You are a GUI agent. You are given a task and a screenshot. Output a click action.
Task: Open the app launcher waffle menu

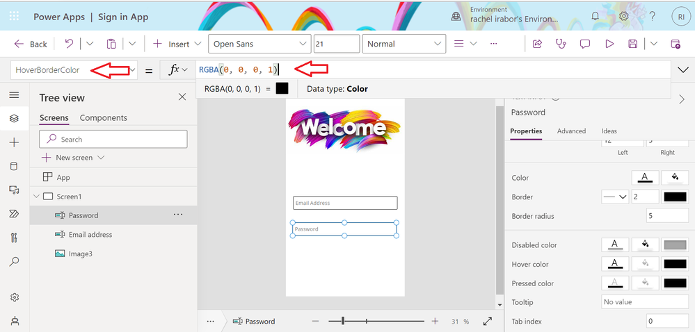14,17
